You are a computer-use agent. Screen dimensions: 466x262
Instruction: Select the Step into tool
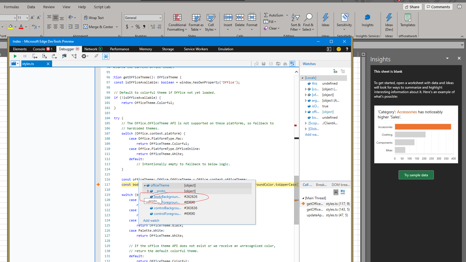(44, 56)
